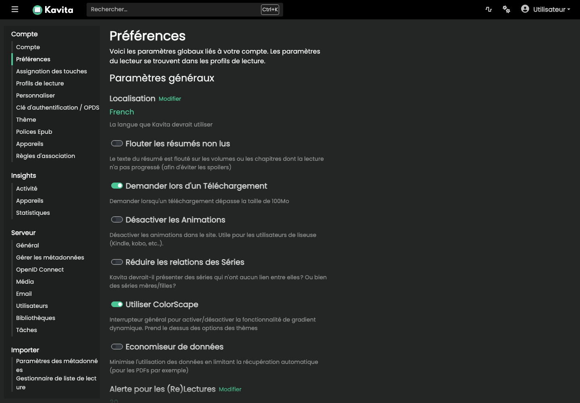
Task: Click Modifier beside Alerte pour les (Re)Lectures
Action: tap(230, 389)
